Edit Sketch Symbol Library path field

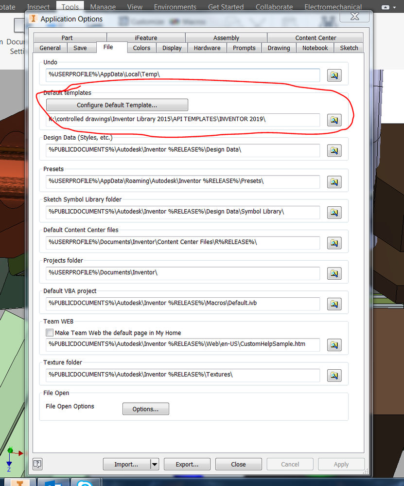click(x=183, y=212)
